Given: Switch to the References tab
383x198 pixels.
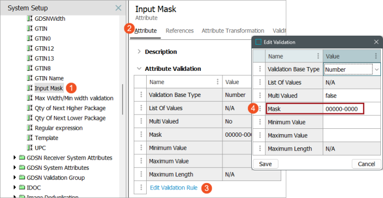Looking at the screenshot, I should click(x=180, y=31).
